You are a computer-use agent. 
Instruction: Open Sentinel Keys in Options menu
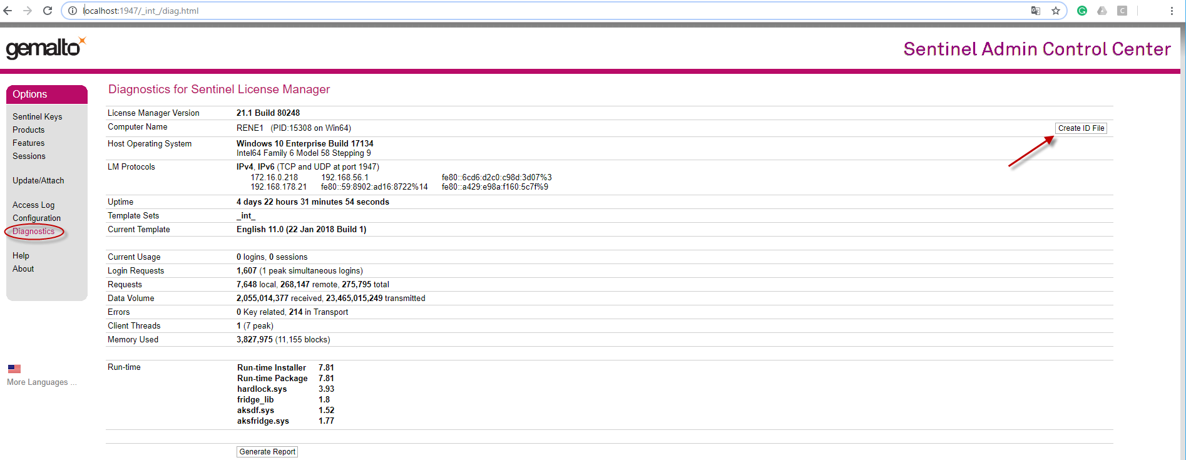pyautogui.click(x=37, y=116)
